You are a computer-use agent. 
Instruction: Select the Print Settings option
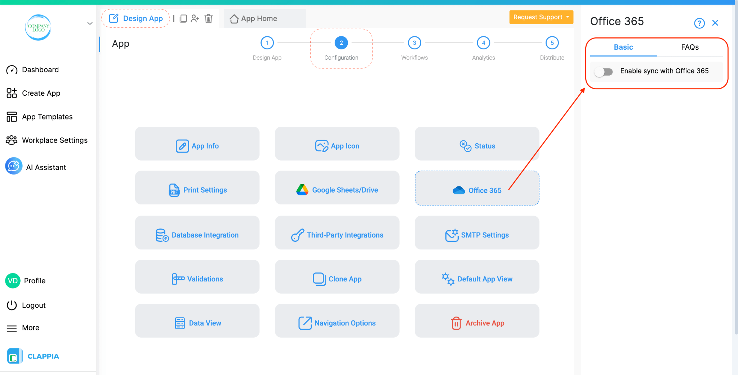(x=197, y=190)
